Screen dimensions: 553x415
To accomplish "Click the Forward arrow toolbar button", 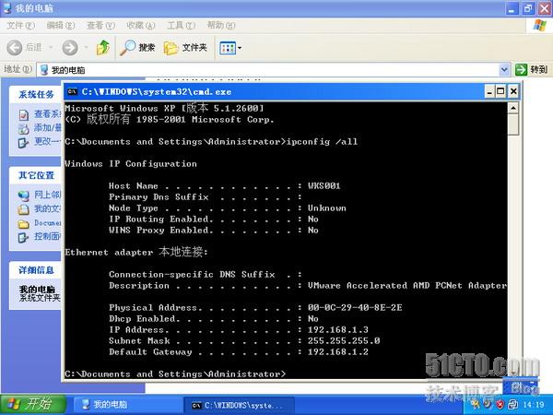I will coord(70,47).
